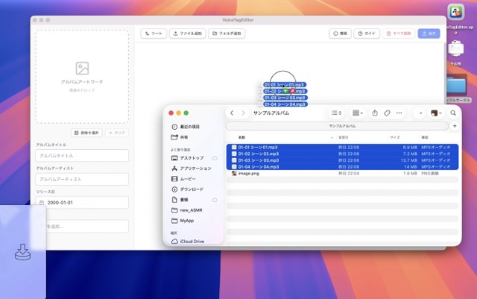477x299 pixels.
Task: Click the ソート (sort) button in VoiceTagEditor
Action: [x=153, y=34]
